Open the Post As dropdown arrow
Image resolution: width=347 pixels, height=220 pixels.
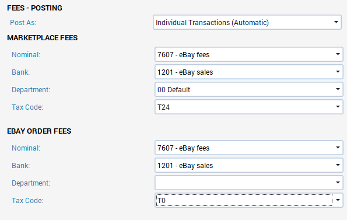click(336, 22)
